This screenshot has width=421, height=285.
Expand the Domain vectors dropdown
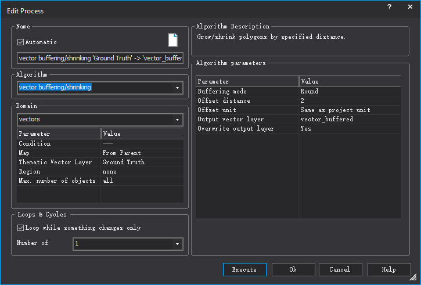click(177, 120)
